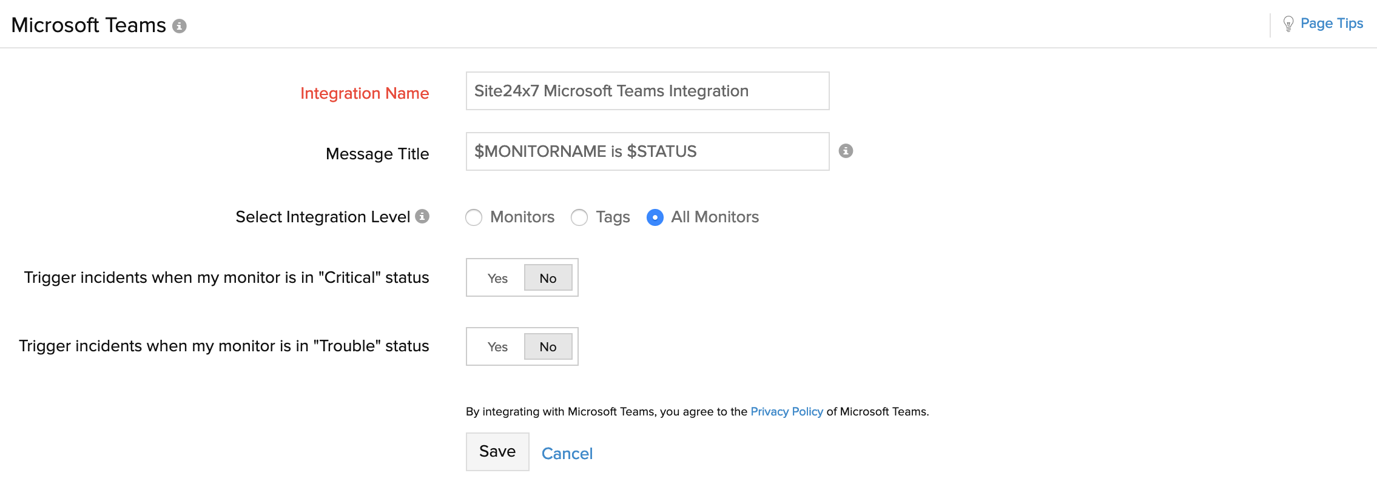Click the Message Title label
The image size is (1377, 493).
(377, 154)
